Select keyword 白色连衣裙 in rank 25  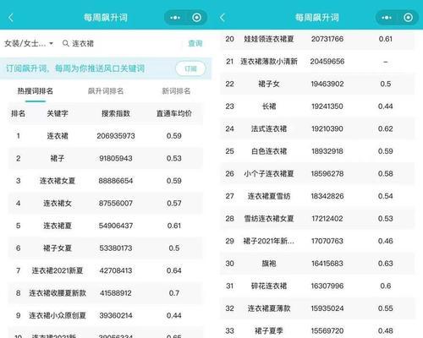(x=269, y=151)
